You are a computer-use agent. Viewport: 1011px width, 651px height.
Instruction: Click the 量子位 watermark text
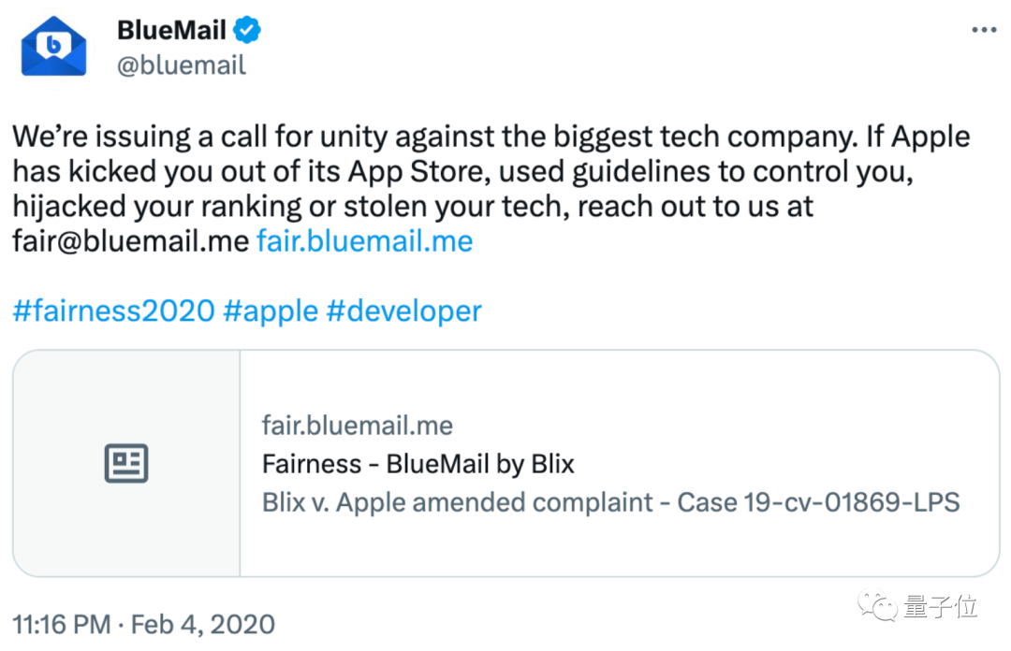[940, 606]
